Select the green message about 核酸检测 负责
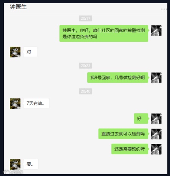170x176 pixels. (x=104, y=33)
